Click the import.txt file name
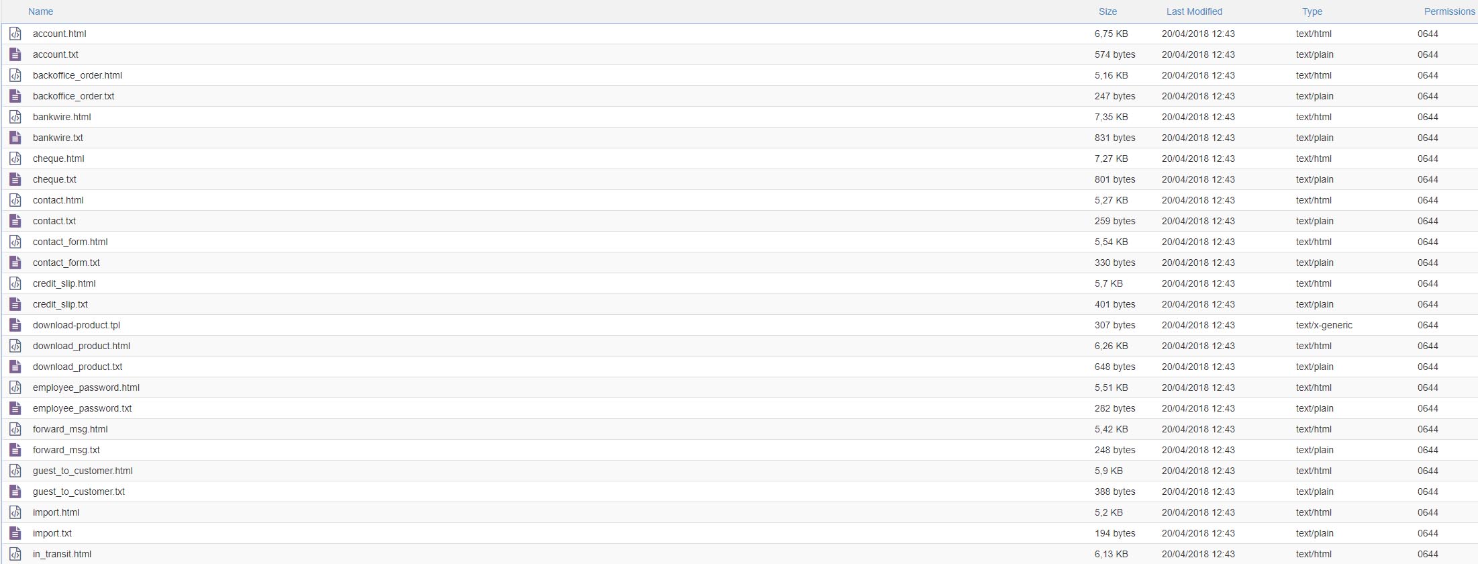The width and height of the screenshot is (1478, 564). coord(52,533)
